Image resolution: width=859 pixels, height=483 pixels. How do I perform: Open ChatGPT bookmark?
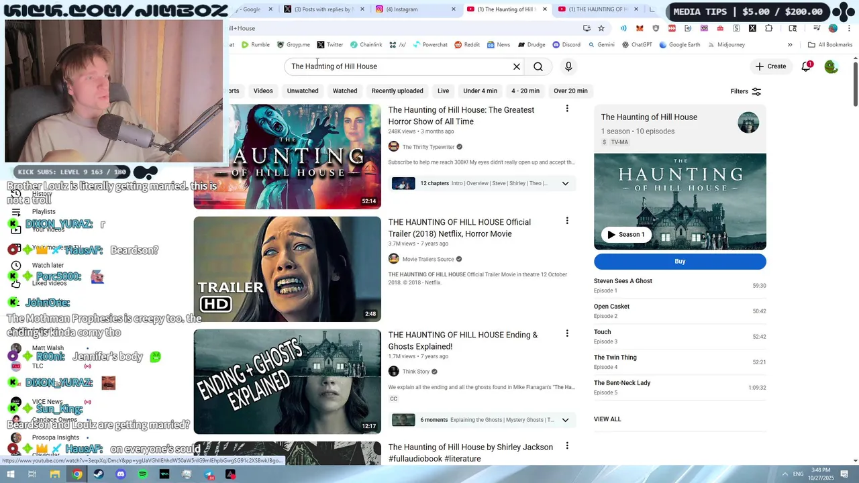click(637, 45)
